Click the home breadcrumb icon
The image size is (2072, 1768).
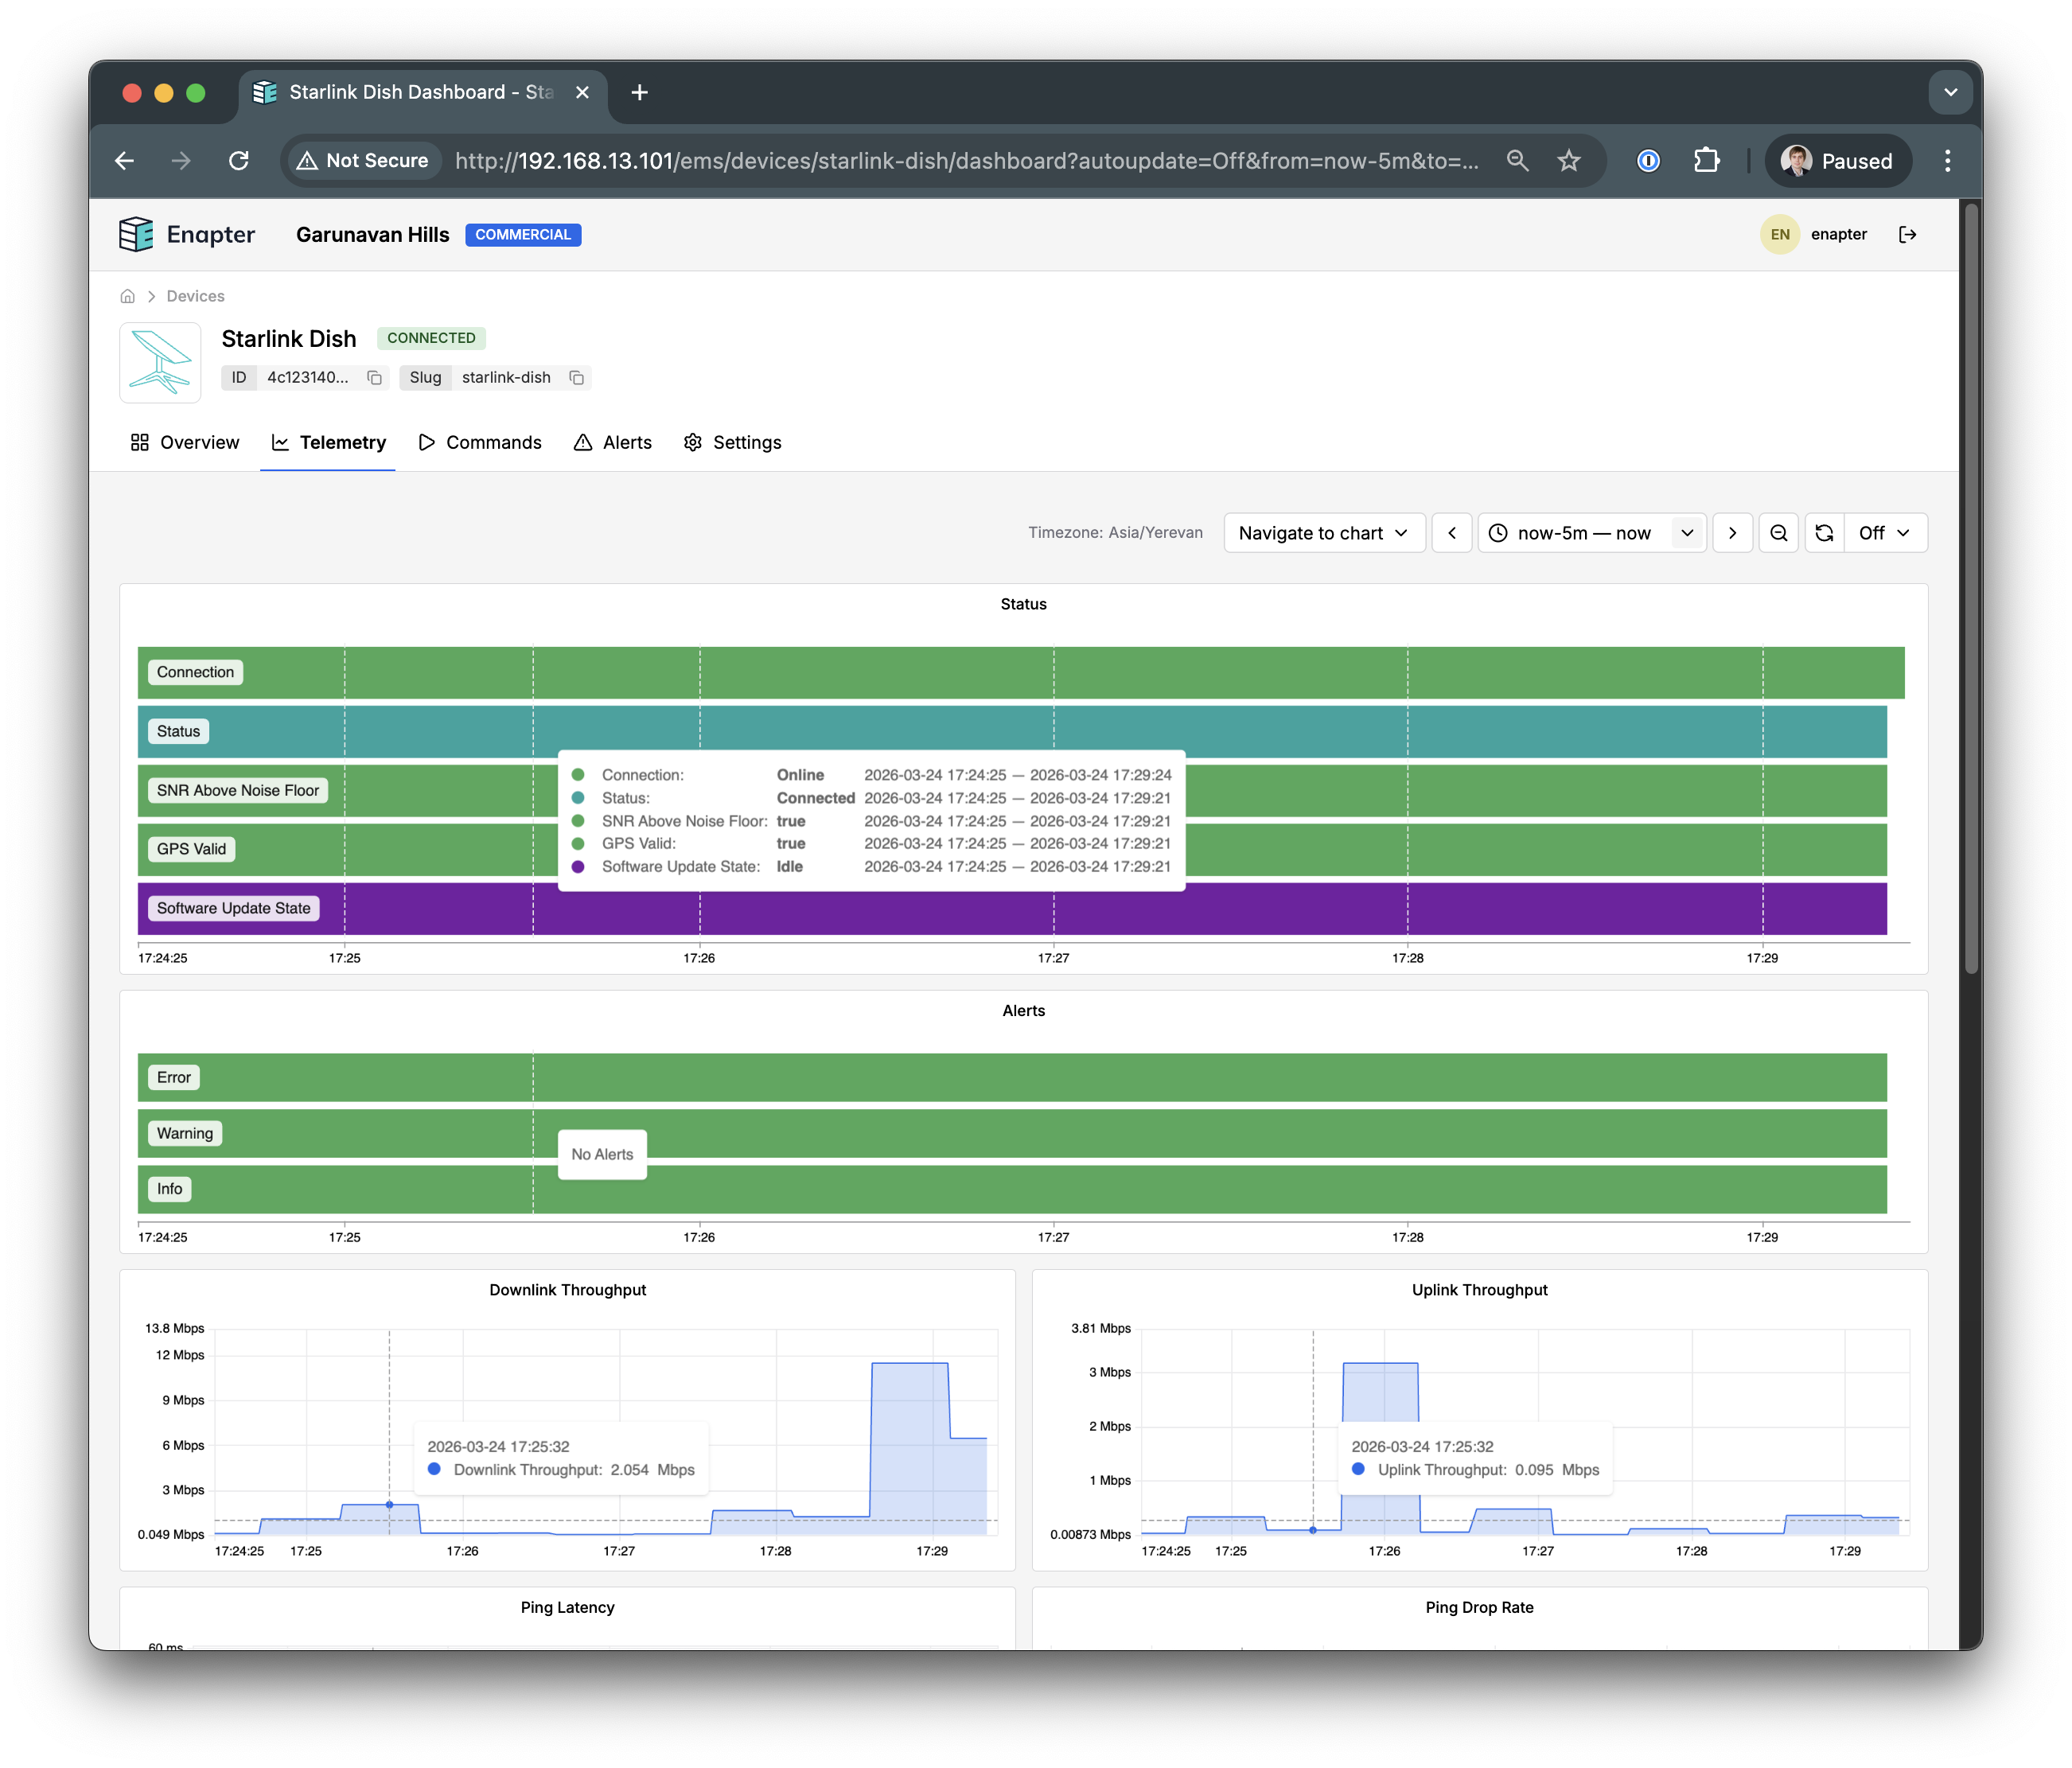pos(128,296)
